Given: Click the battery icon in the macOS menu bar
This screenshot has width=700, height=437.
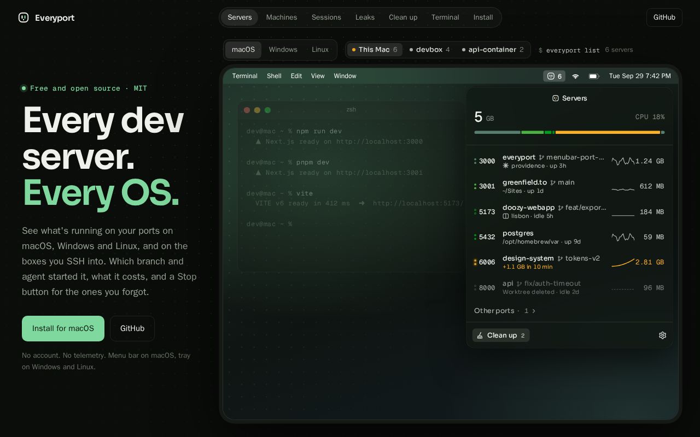Looking at the screenshot, I should 594,76.
